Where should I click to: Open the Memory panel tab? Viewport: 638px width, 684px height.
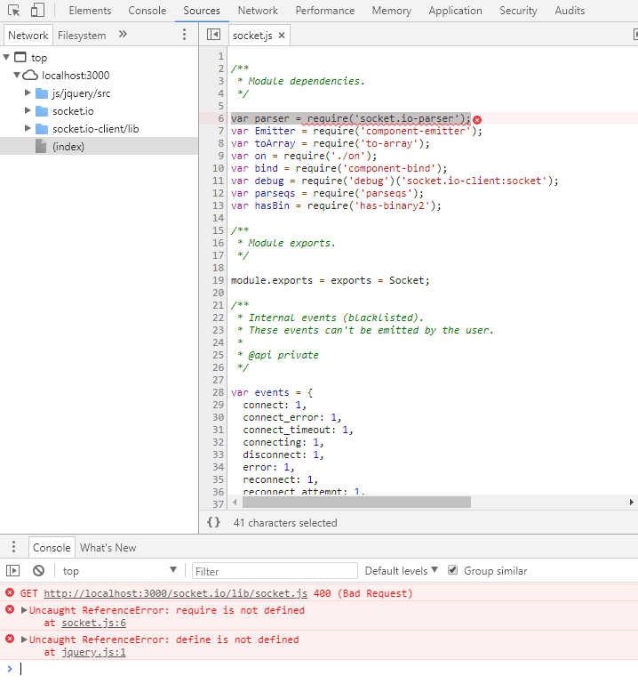(391, 11)
